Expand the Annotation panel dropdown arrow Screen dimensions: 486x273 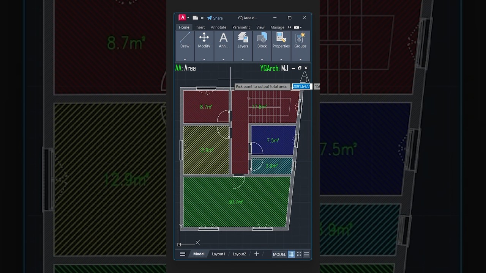click(x=223, y=59)
